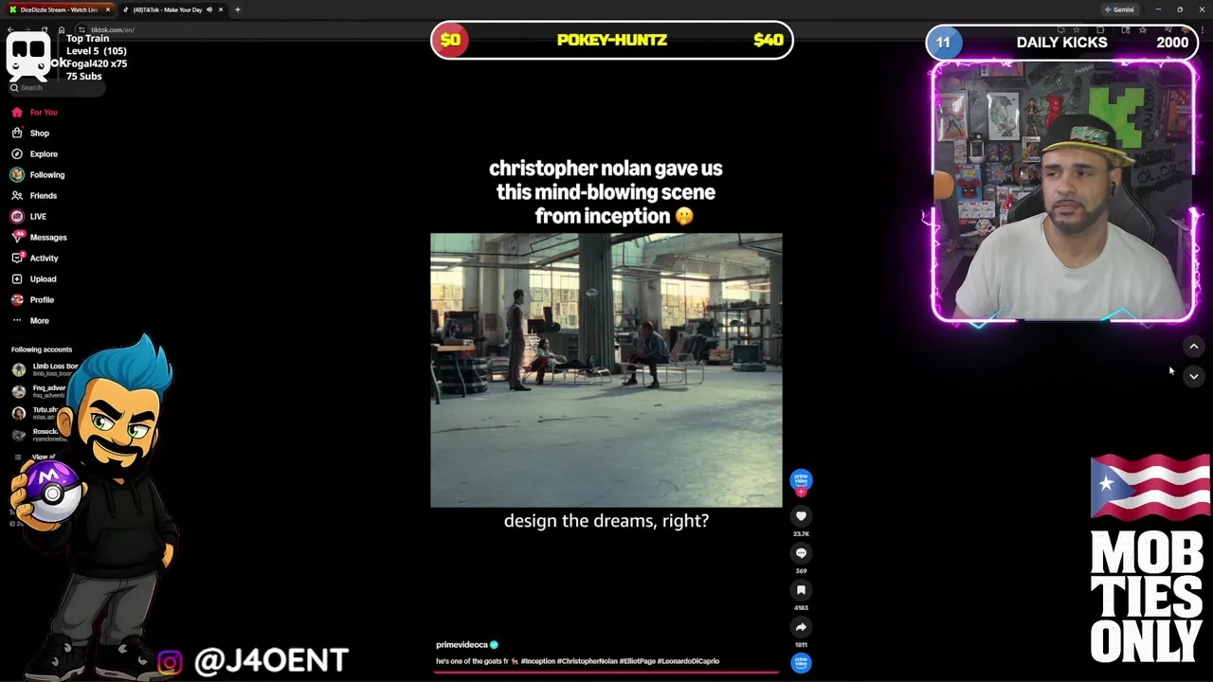Open the primevideoca profile link
The image size is (1213, 682).
[462, 644]
